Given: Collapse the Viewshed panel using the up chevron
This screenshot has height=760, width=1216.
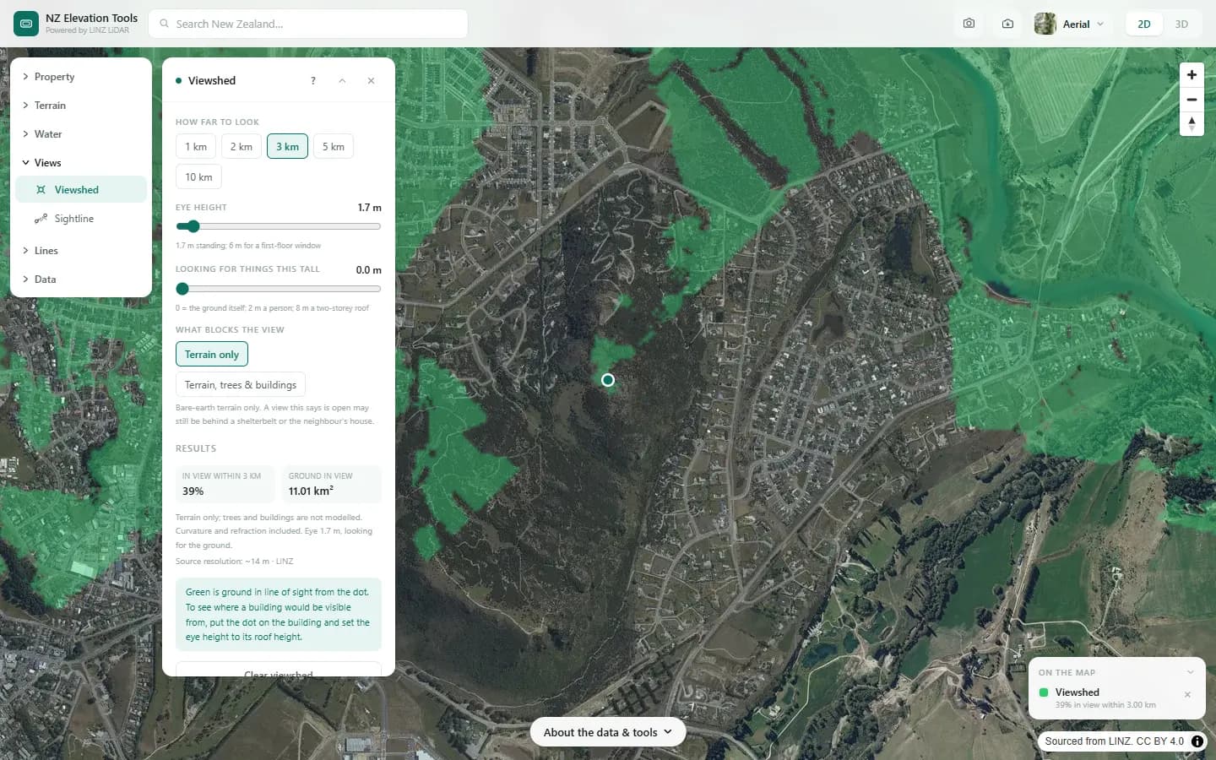Looking at the screenshot, I should tap(342, 81).
